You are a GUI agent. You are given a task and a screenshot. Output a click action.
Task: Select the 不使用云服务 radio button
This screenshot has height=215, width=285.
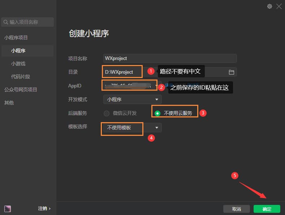point(157,113)
